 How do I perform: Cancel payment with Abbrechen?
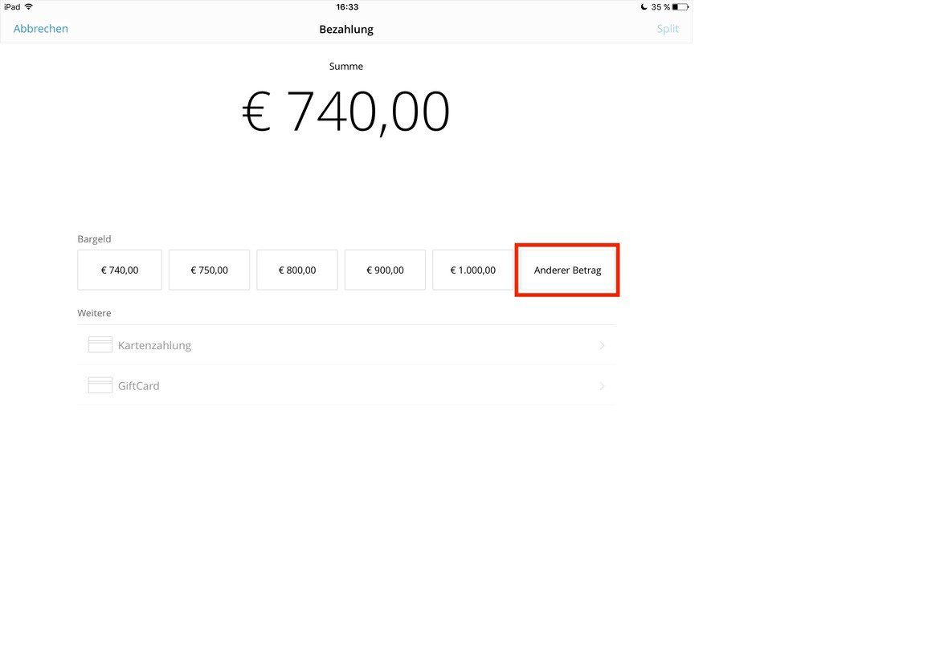[40, 28]
